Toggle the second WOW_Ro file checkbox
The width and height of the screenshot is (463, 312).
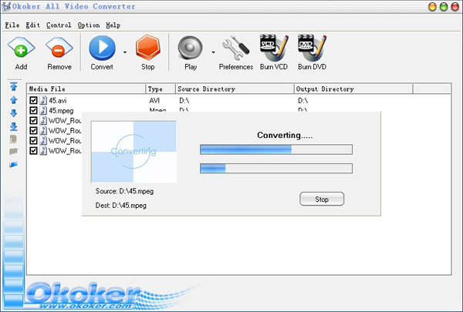pyautogui.click(x=33, y=130)
